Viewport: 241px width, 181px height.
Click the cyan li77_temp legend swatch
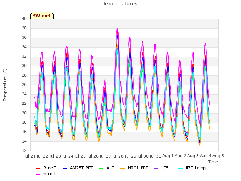[181, 169]
